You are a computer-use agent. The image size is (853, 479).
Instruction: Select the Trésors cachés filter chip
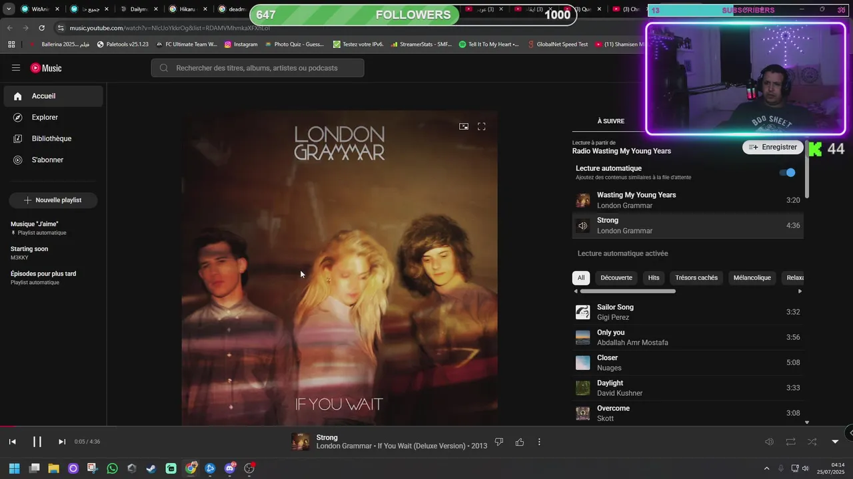696,277
